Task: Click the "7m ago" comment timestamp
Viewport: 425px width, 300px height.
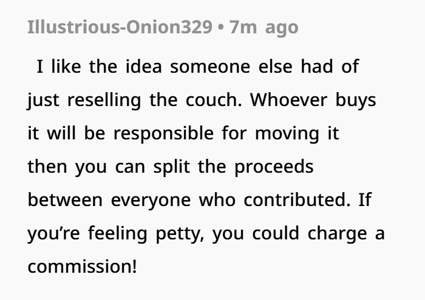Action: coord(264,28)
